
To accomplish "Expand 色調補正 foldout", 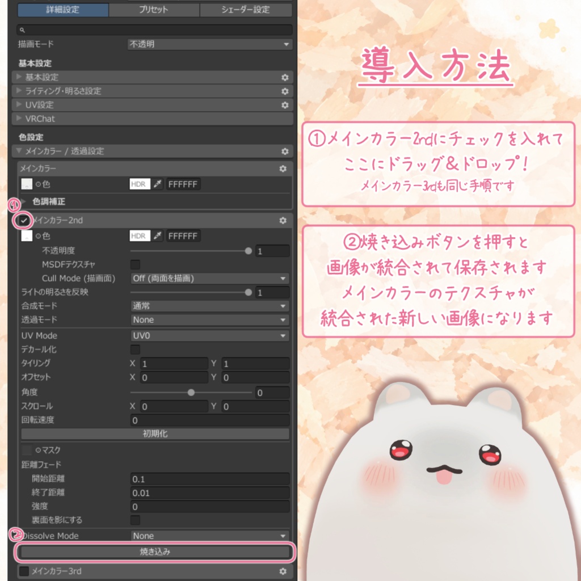I will click(24, 201).
